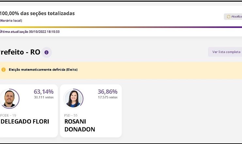Viewport: 242px width, 144px height.
Task: Click the Eleição matematicamente definida banner text
Action: (x=43, y=70)
